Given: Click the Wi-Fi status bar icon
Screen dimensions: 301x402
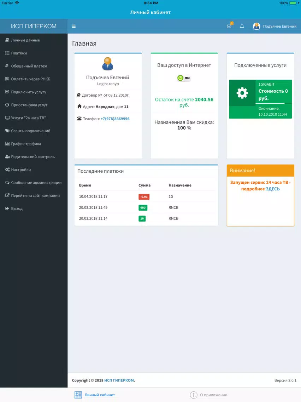Looking at the screenshot, I should point(17,3).
